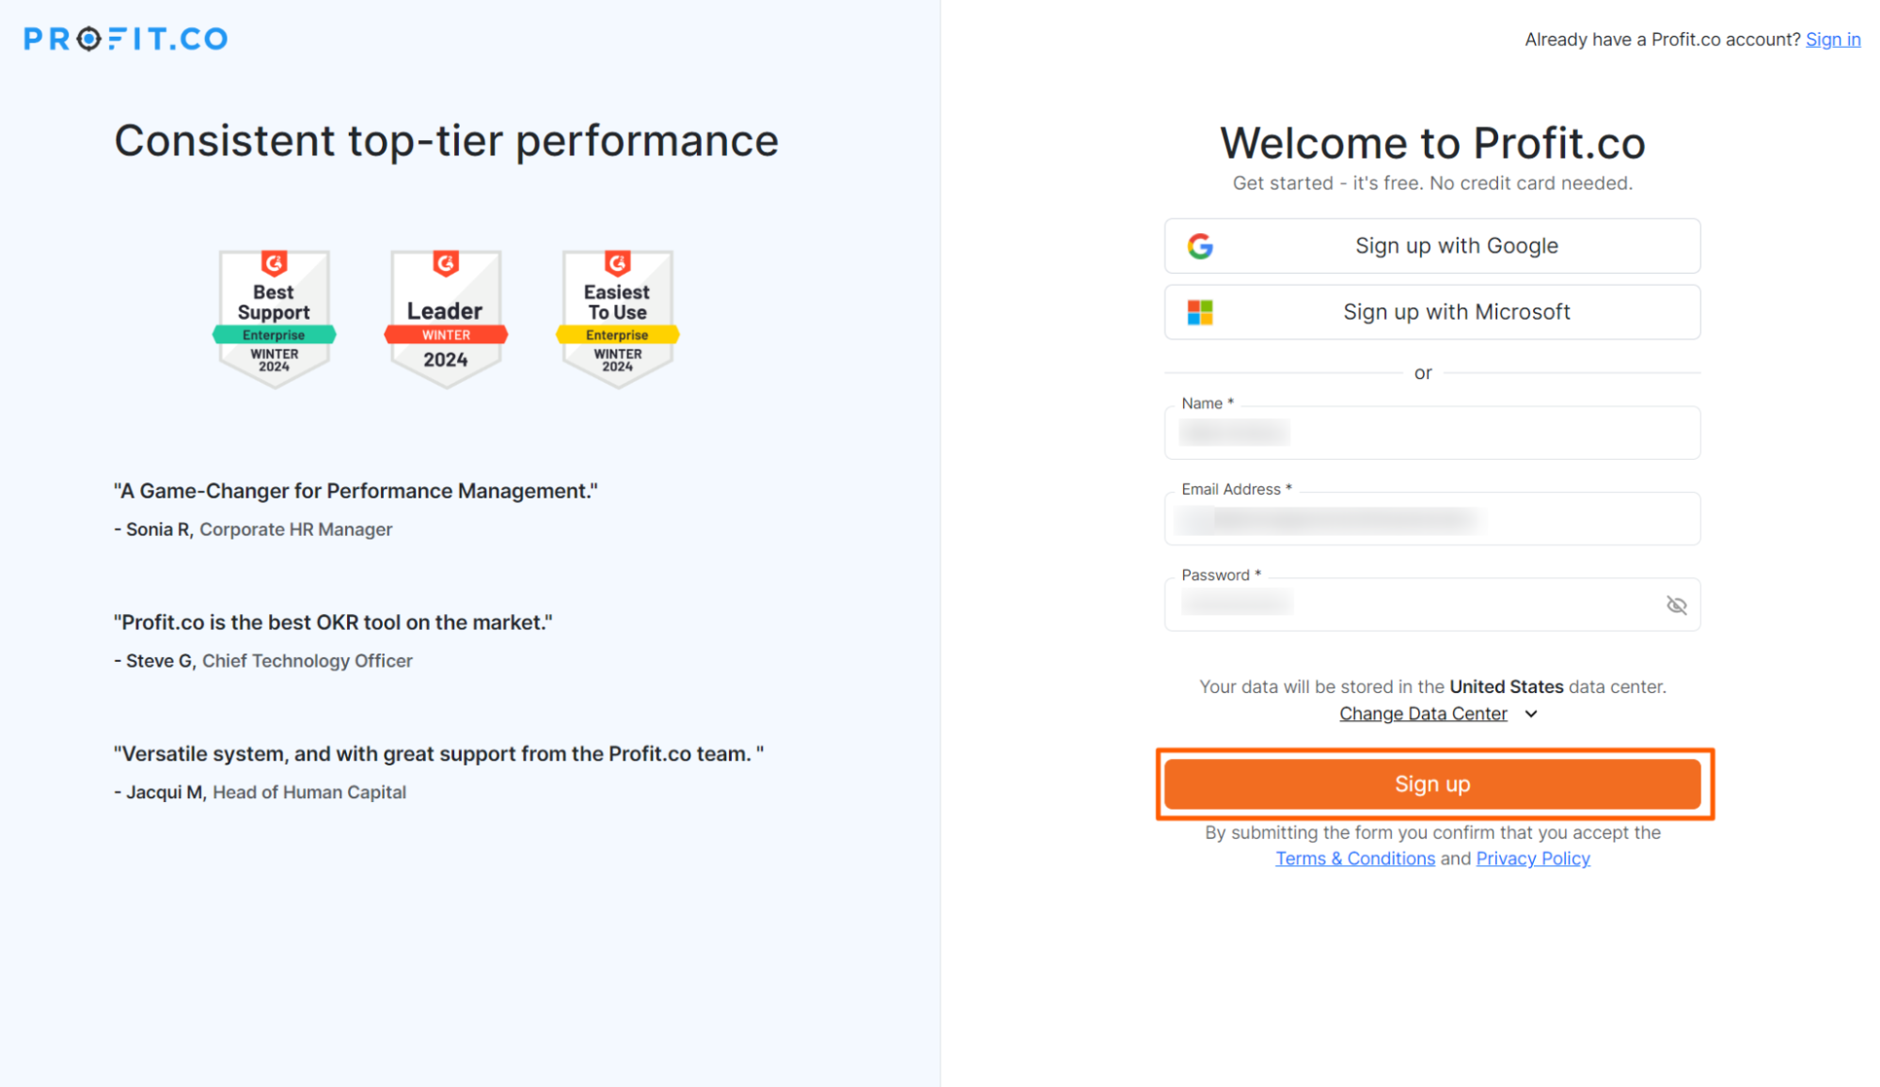Click the Sonia R testimonial quote
This screenshot has height=1087, width=1880.
355,491
